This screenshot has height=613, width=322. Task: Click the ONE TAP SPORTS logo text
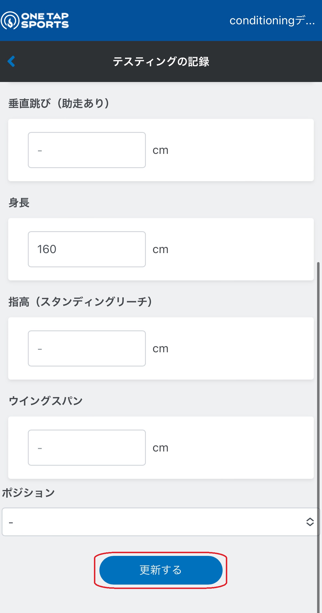coord(45,20)
